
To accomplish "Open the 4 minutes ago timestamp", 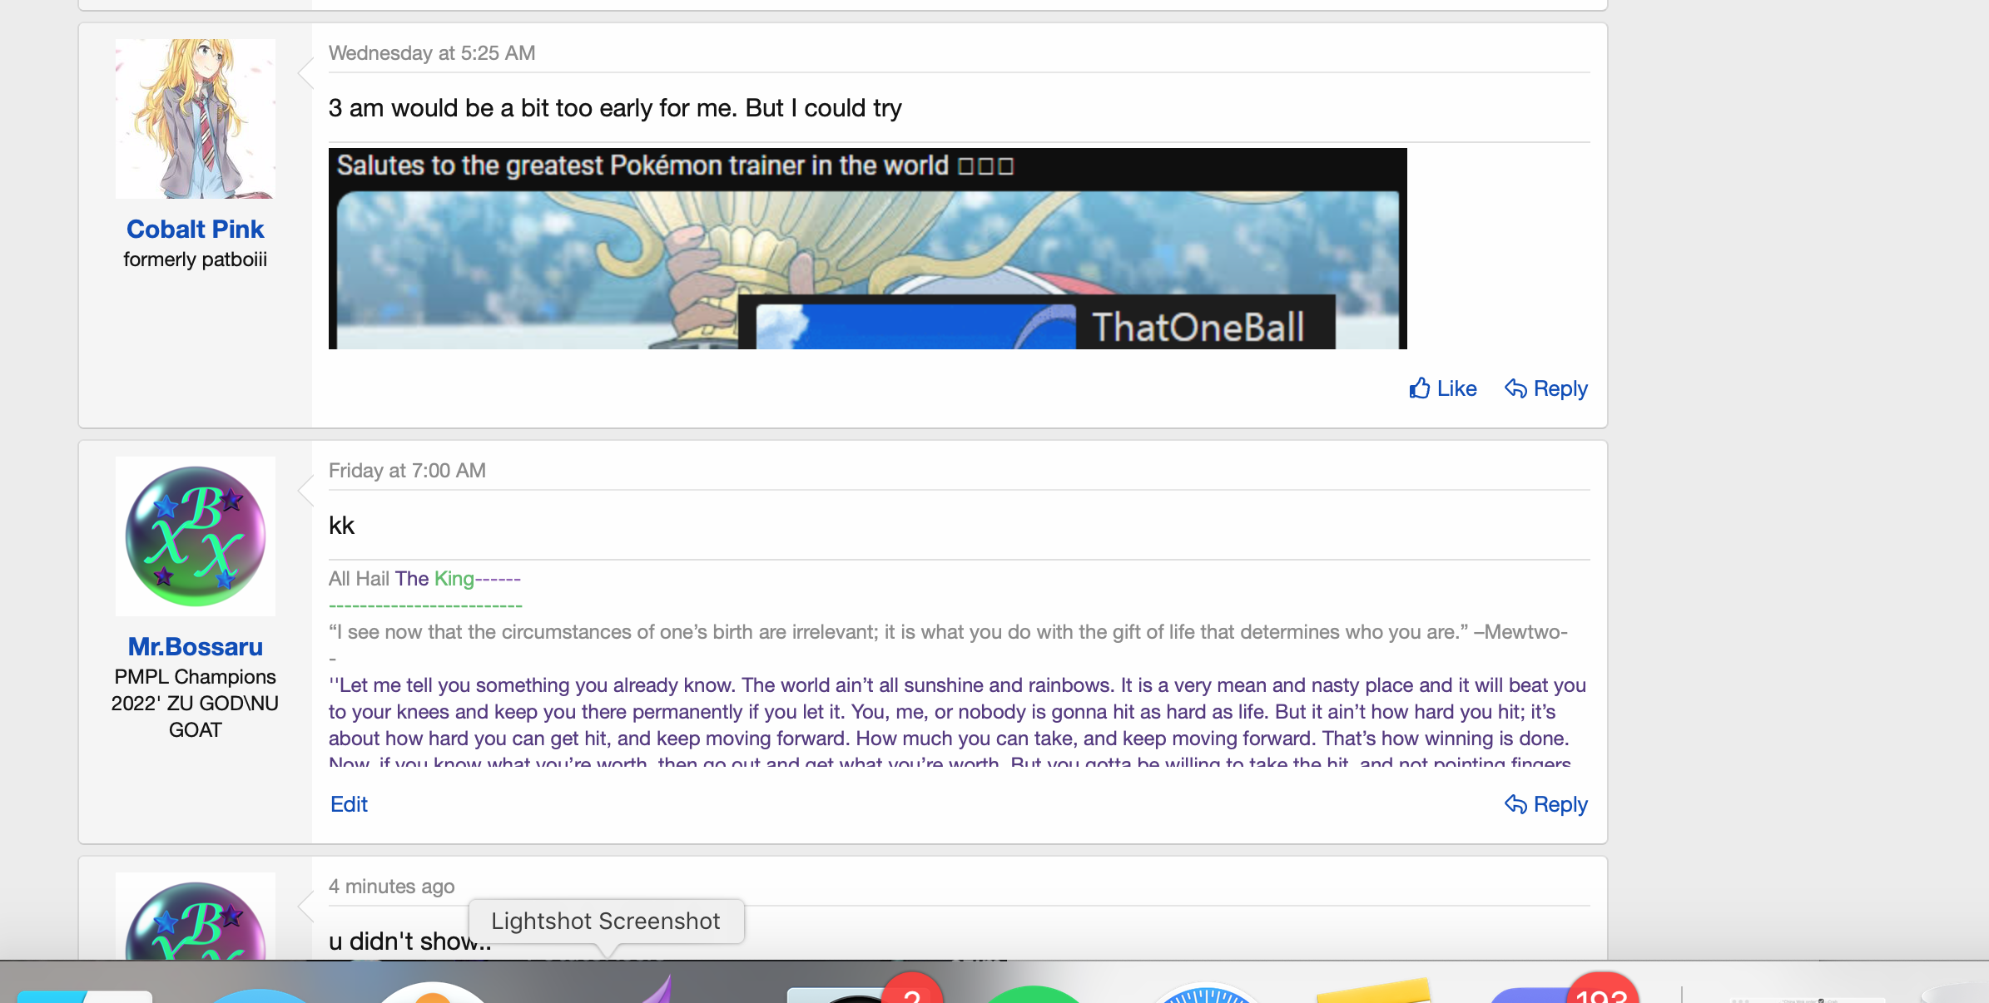I will [391, 887].
